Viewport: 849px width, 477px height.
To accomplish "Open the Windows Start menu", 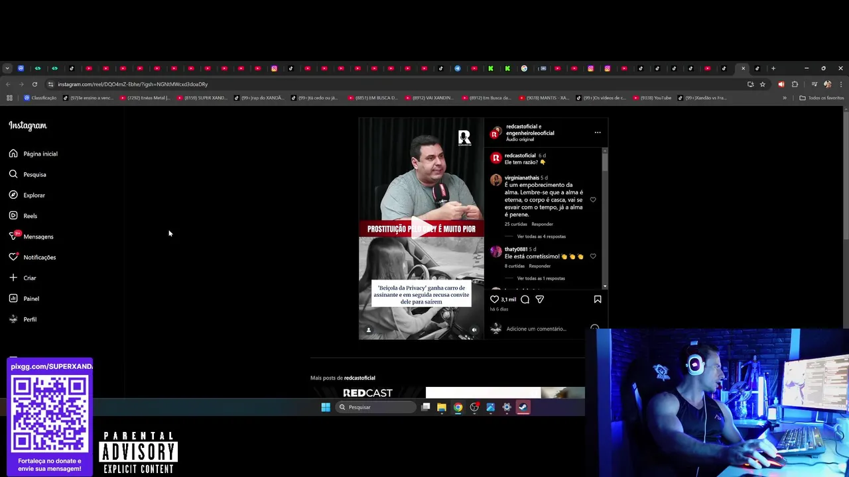I will tap(326, 407).
